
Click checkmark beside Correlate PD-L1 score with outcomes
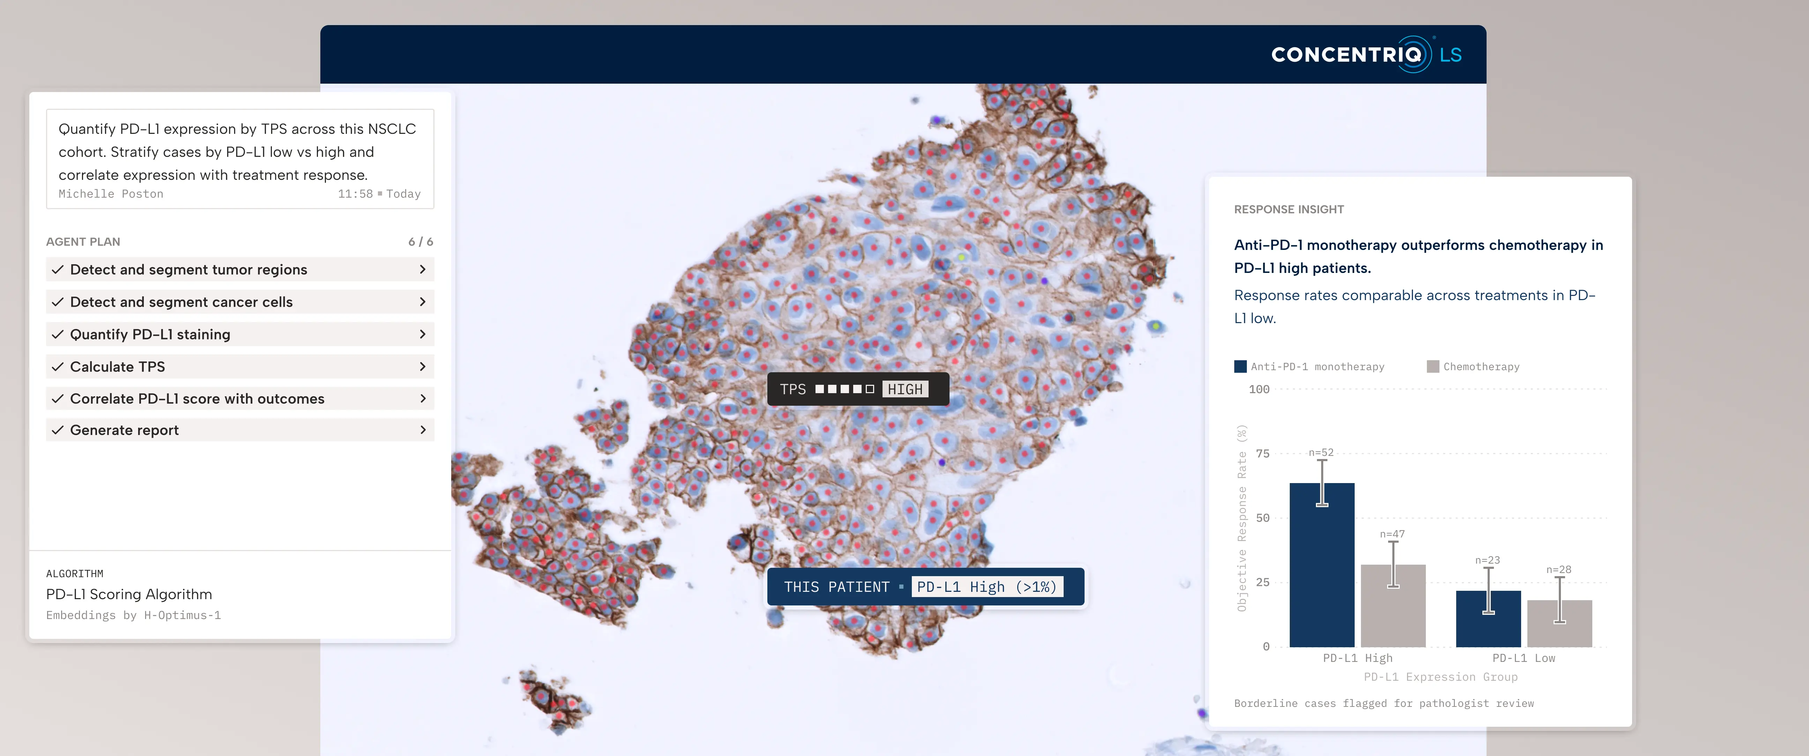[x=58, y=398]
